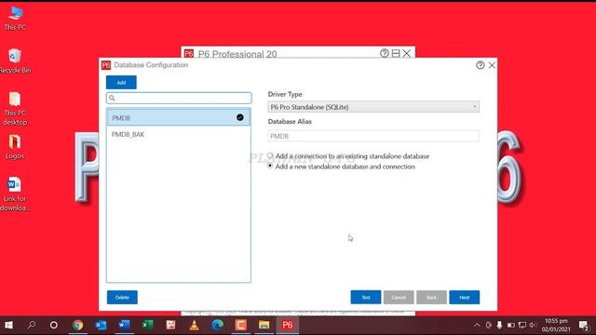
Task: Open This PC desktop folder icon
Action: [x=15, y=109]
